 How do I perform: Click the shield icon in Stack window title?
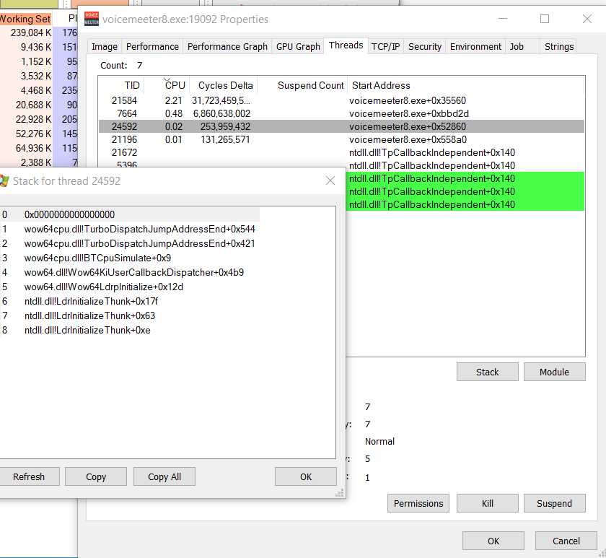coord(4,180)
